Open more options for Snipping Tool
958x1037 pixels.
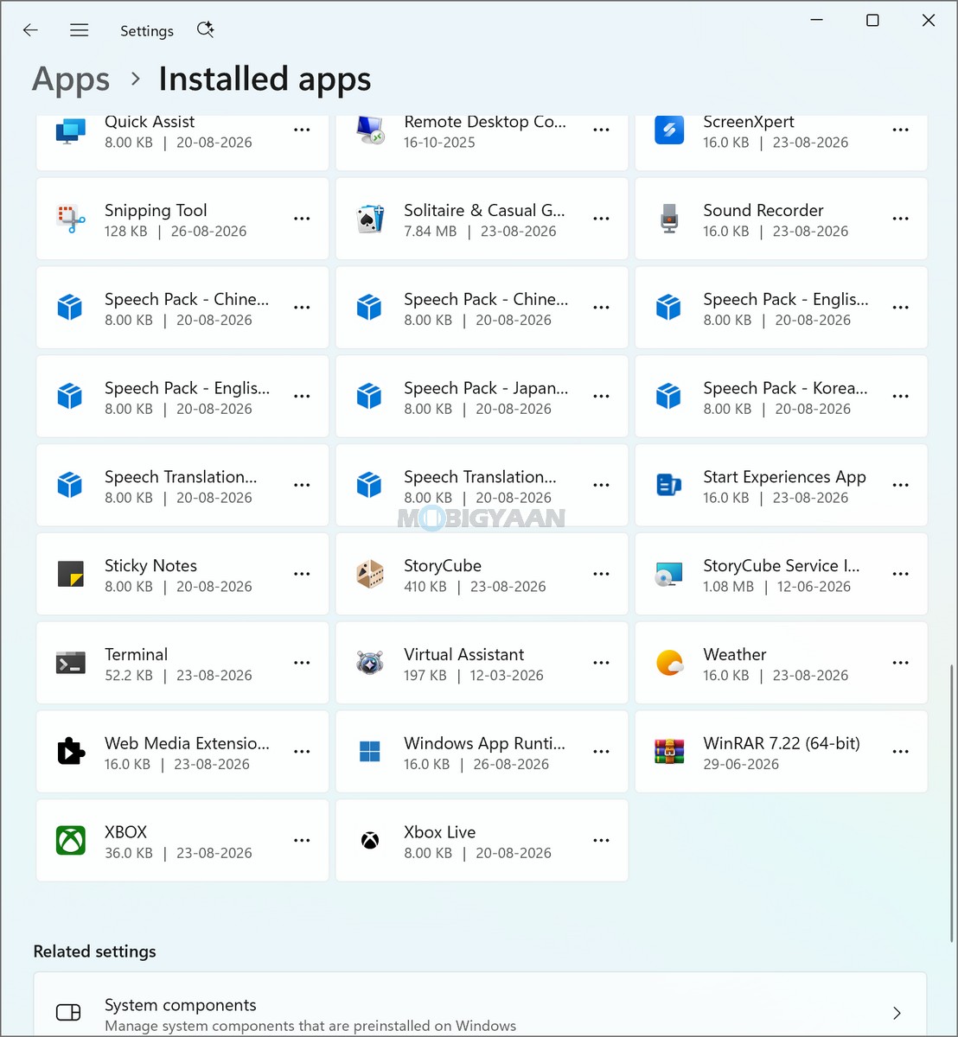click(x=302, y=219)
